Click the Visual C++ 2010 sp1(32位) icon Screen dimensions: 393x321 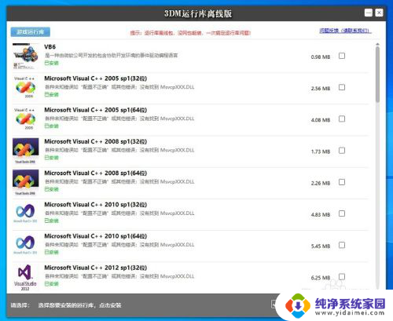(x=25, y=213)
